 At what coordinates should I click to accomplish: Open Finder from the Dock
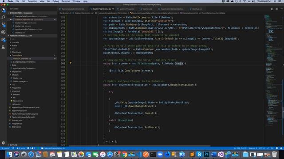point(9,154)
